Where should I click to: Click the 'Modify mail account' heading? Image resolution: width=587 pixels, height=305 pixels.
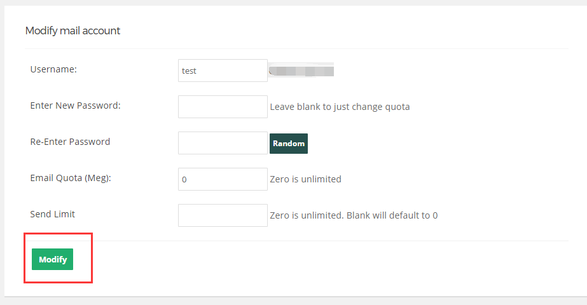click(73, 30)
